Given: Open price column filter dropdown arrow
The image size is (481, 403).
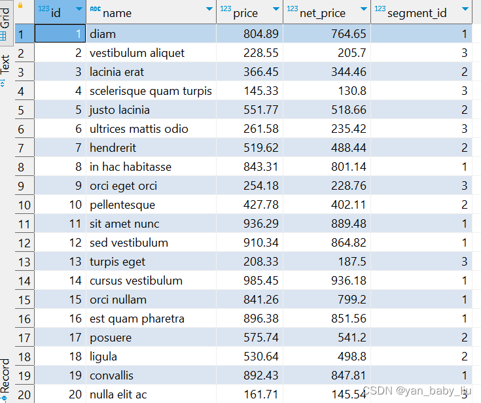Looking at the screenshot, I should click(276, 9).
